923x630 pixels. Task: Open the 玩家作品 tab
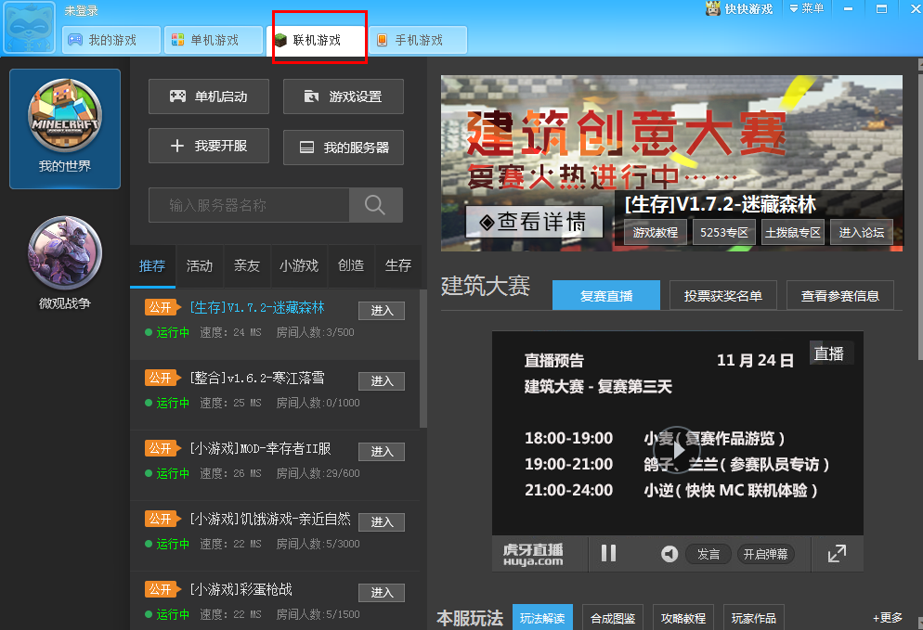pyautogui.click(x=753, y=618)
